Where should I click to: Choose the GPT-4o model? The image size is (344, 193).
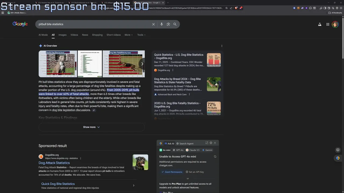(x=178, y=150)
